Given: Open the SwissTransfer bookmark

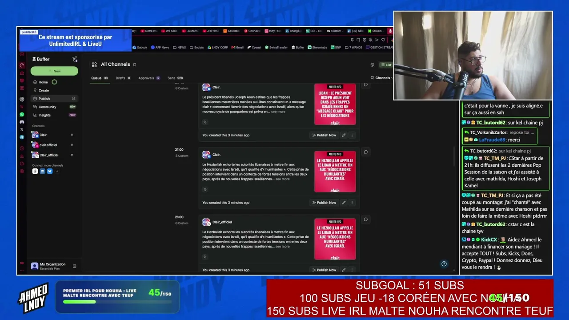Looking at the screenshot, I should pyautogui.click(x=276, y=48).
